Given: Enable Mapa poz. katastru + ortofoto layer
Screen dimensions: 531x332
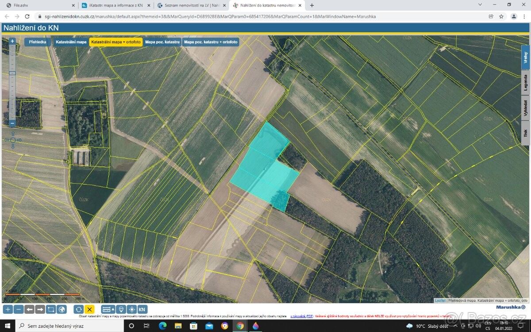Looking at the screenshot, I should 211,42.
